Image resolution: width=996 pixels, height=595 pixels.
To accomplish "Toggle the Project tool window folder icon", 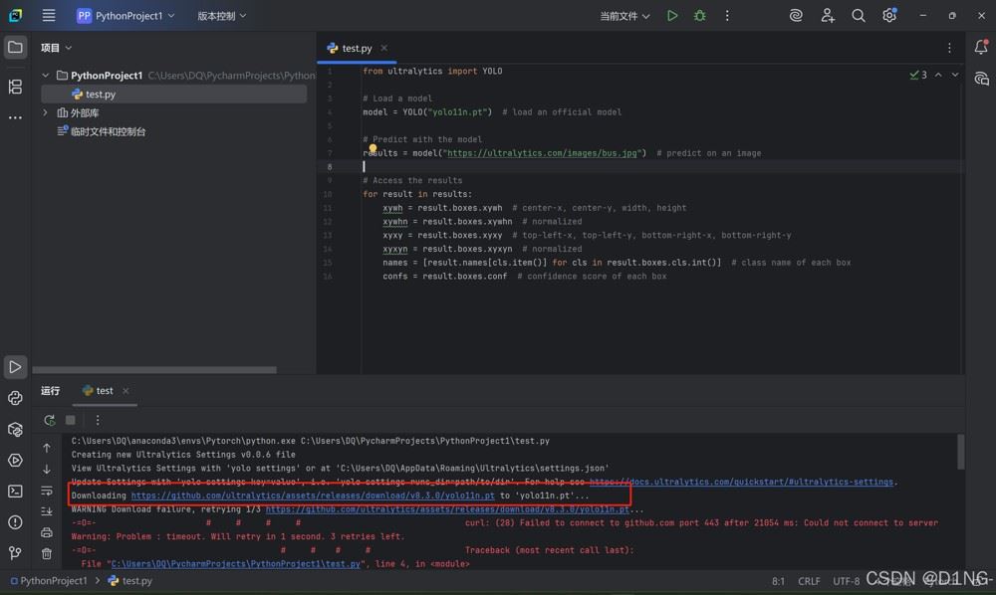I will tap(15, 48).
